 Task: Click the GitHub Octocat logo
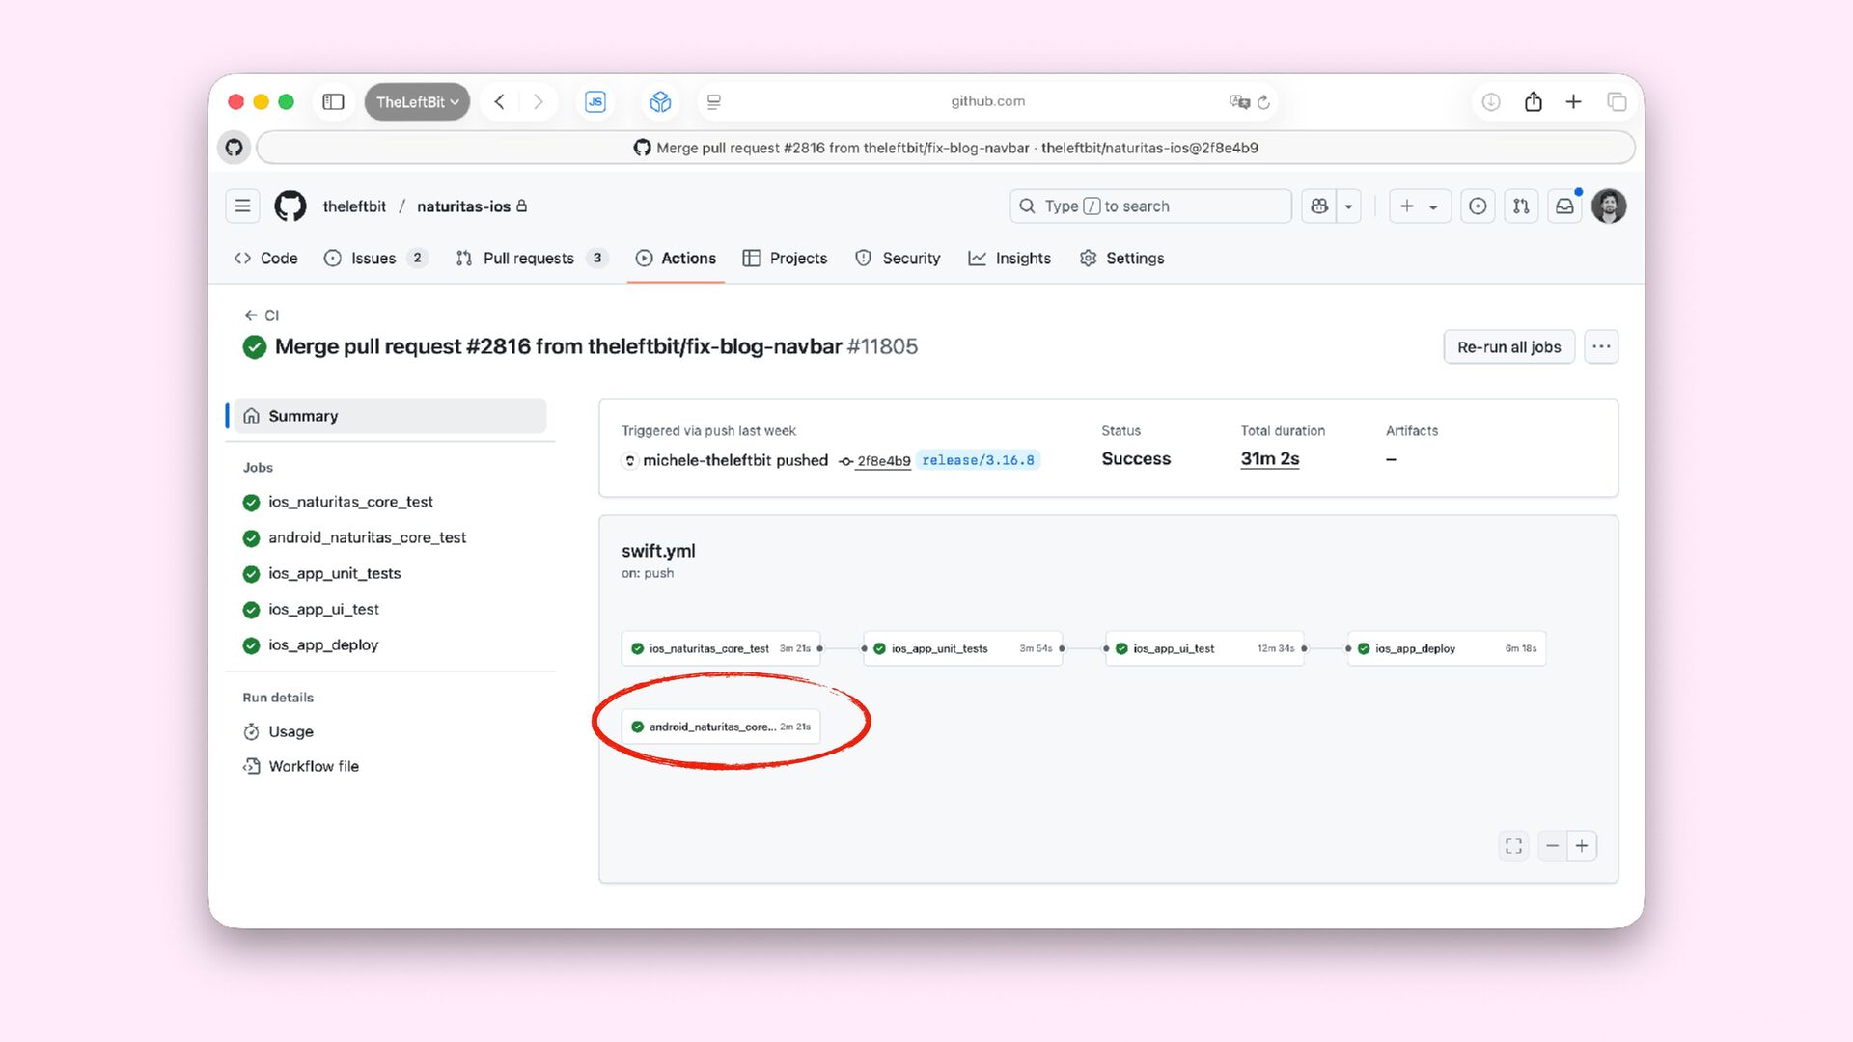[x=290, y=206]
